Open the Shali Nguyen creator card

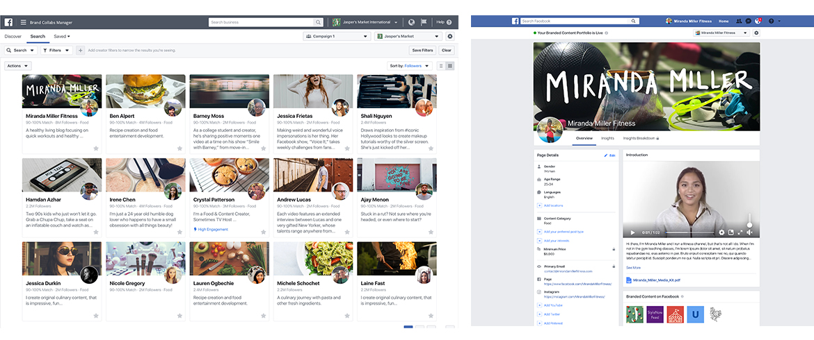coord(397,114)
